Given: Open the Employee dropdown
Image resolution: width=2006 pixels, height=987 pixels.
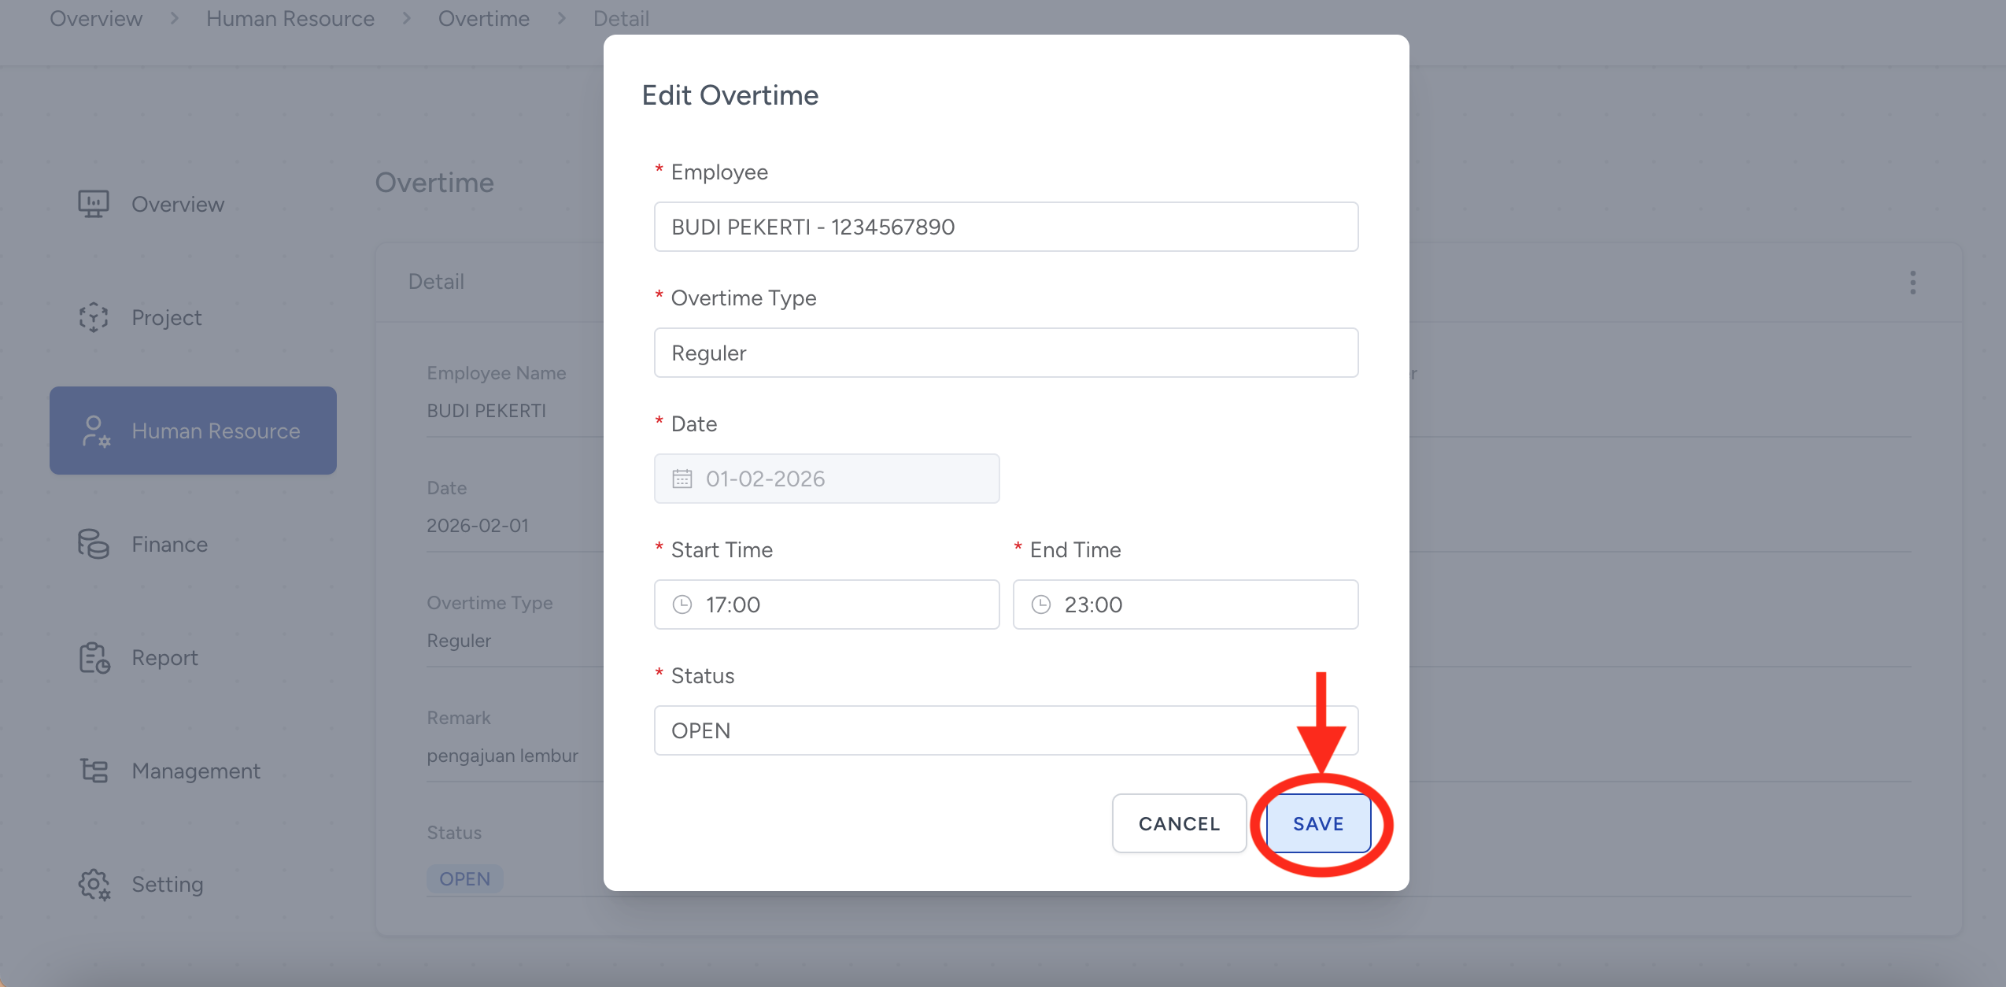Looking at the screenshot, I should point(1005,227).
